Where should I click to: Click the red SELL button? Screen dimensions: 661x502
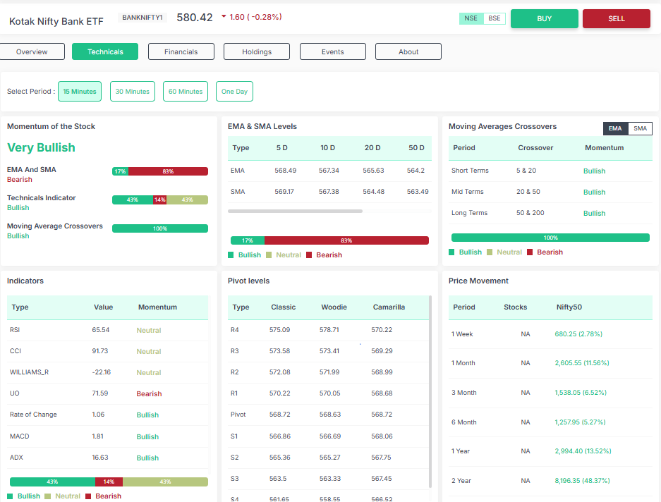[x=617, y=18]
